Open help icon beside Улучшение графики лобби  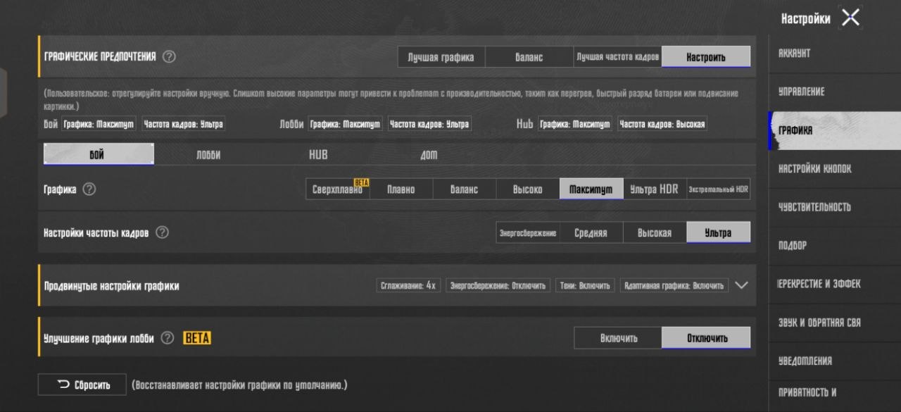[x=167, y=338]
